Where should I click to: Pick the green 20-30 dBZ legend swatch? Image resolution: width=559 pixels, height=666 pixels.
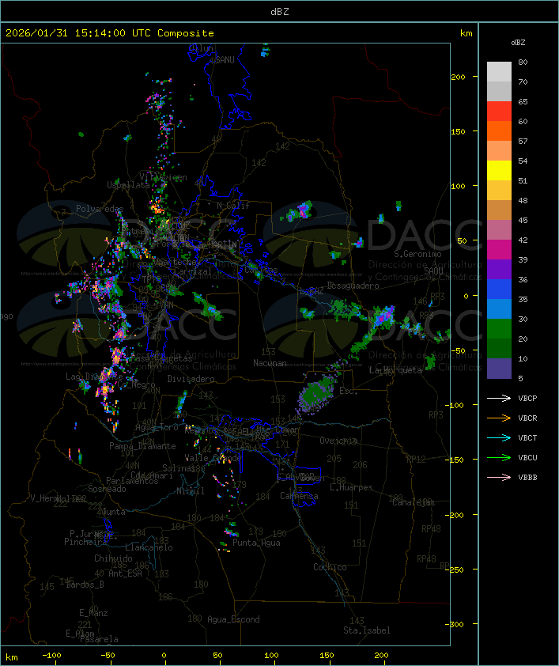tap(499, 329)
